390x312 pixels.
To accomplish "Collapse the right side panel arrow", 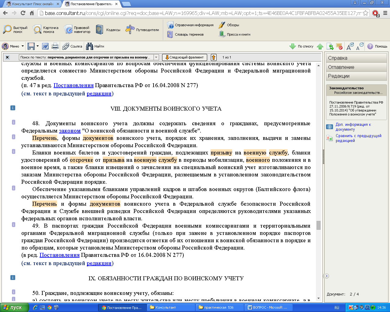I will (x=326, y=276).
